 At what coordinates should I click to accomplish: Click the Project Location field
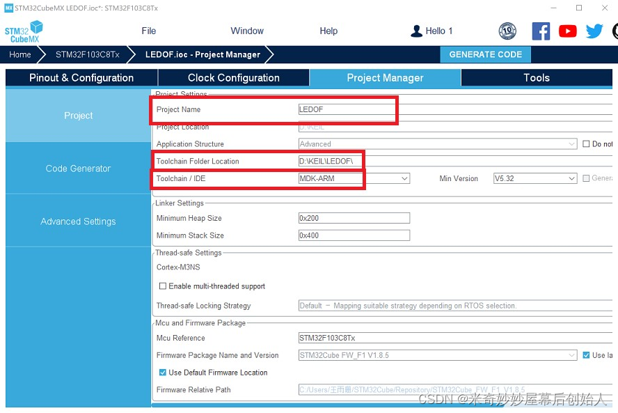(455, 127)
